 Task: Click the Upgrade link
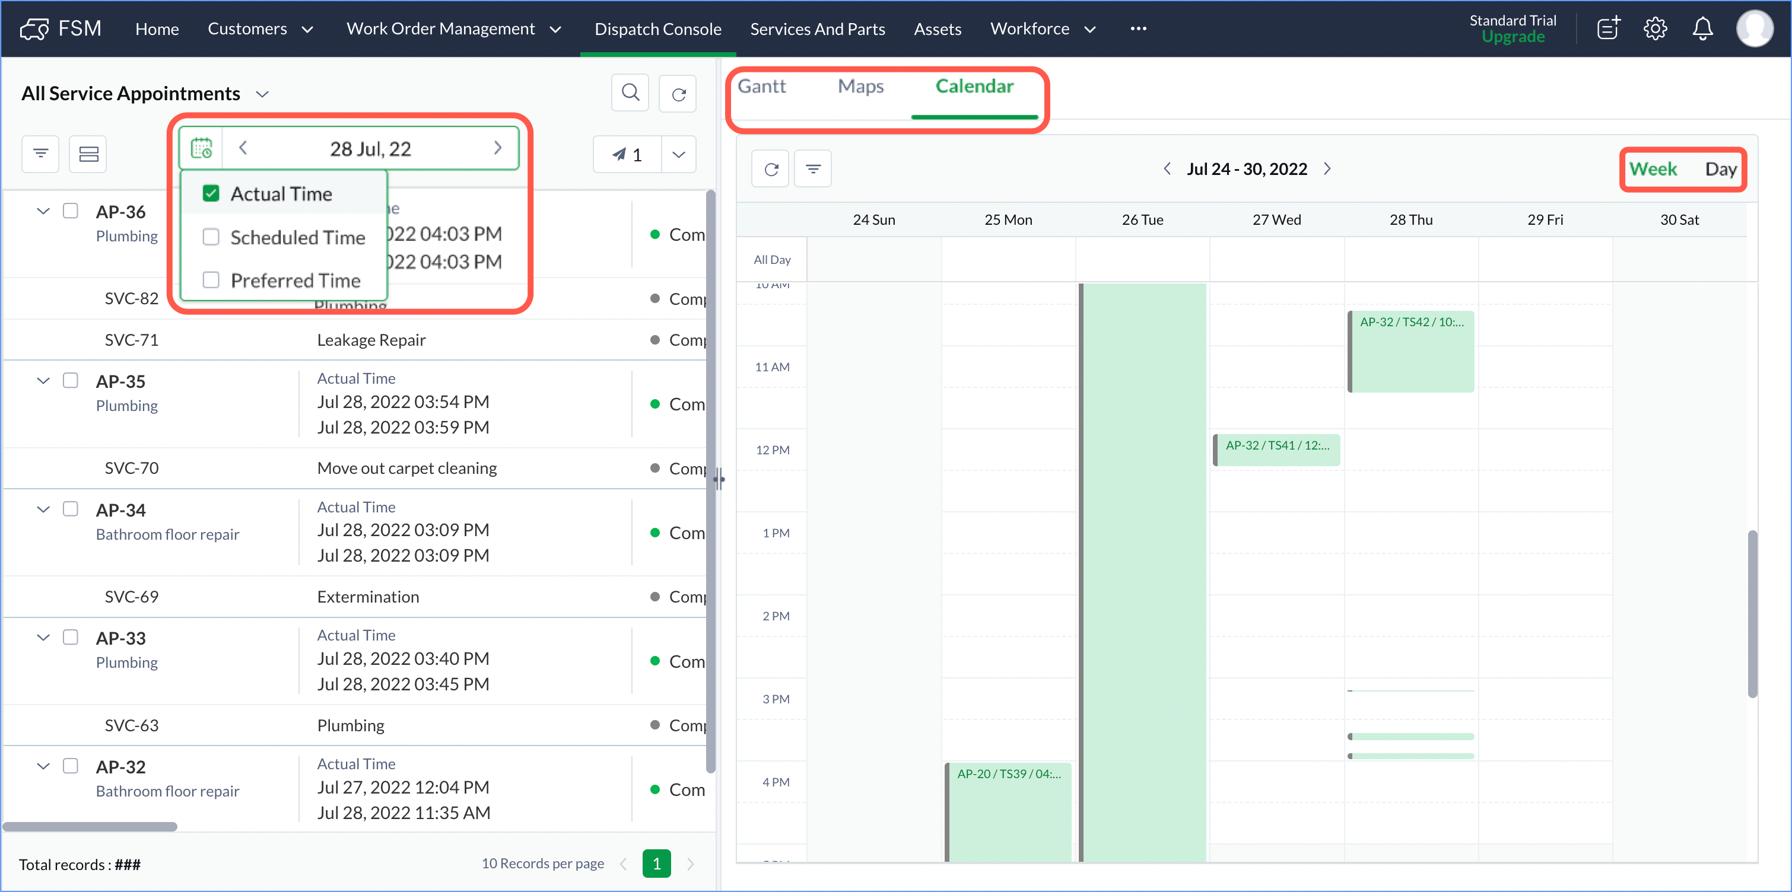tap(1513, 37)
